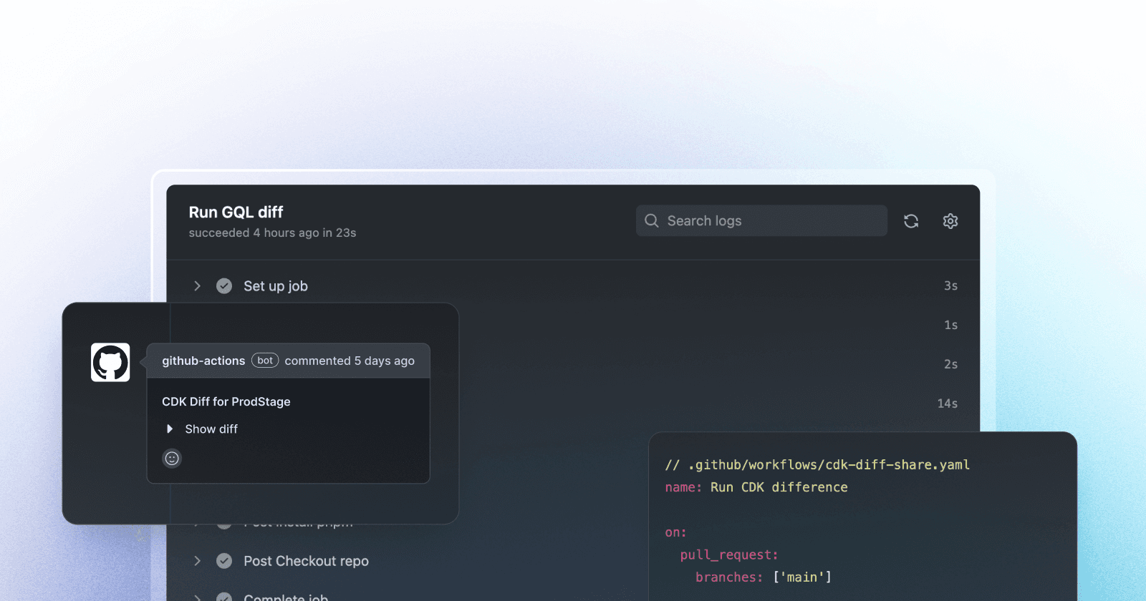Expand the Show diff disclosure triangle
Image resolution: width=1146 pixels, height=601 pixels.
(x=170, y=429)
